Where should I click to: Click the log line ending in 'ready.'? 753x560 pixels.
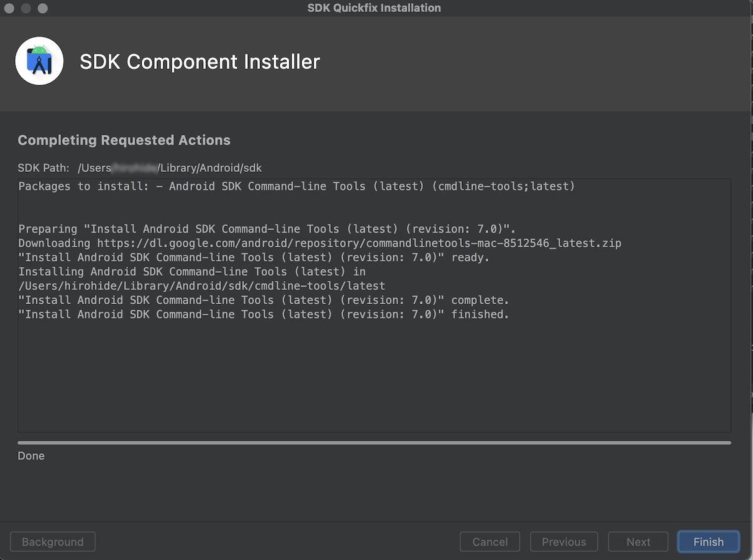point(254,258)
